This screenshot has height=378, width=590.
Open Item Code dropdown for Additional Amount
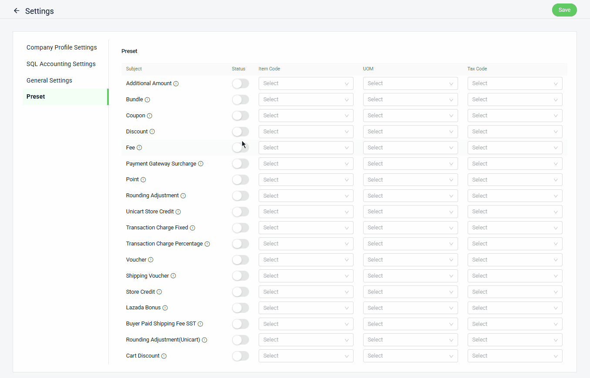(306, 83)
